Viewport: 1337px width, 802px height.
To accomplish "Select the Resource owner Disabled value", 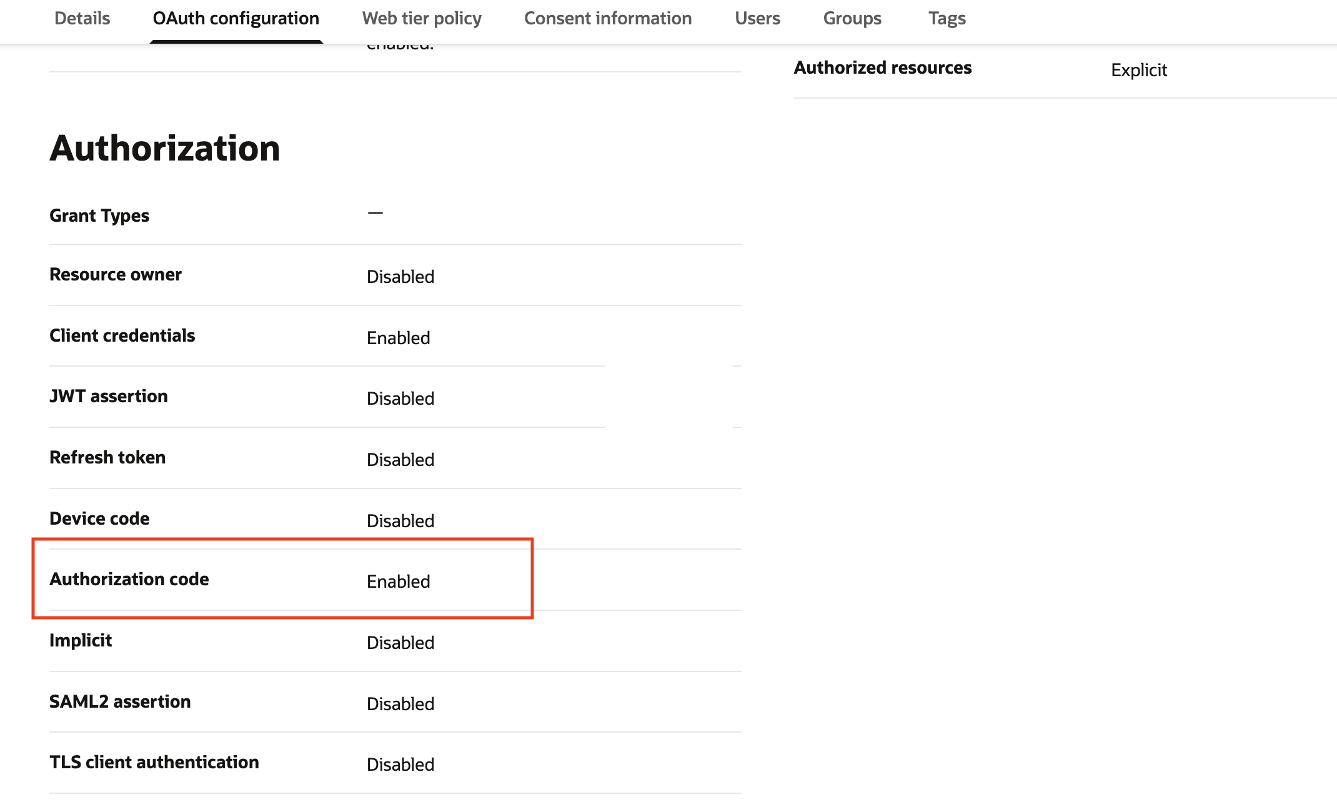I will (x=400, y=276).
